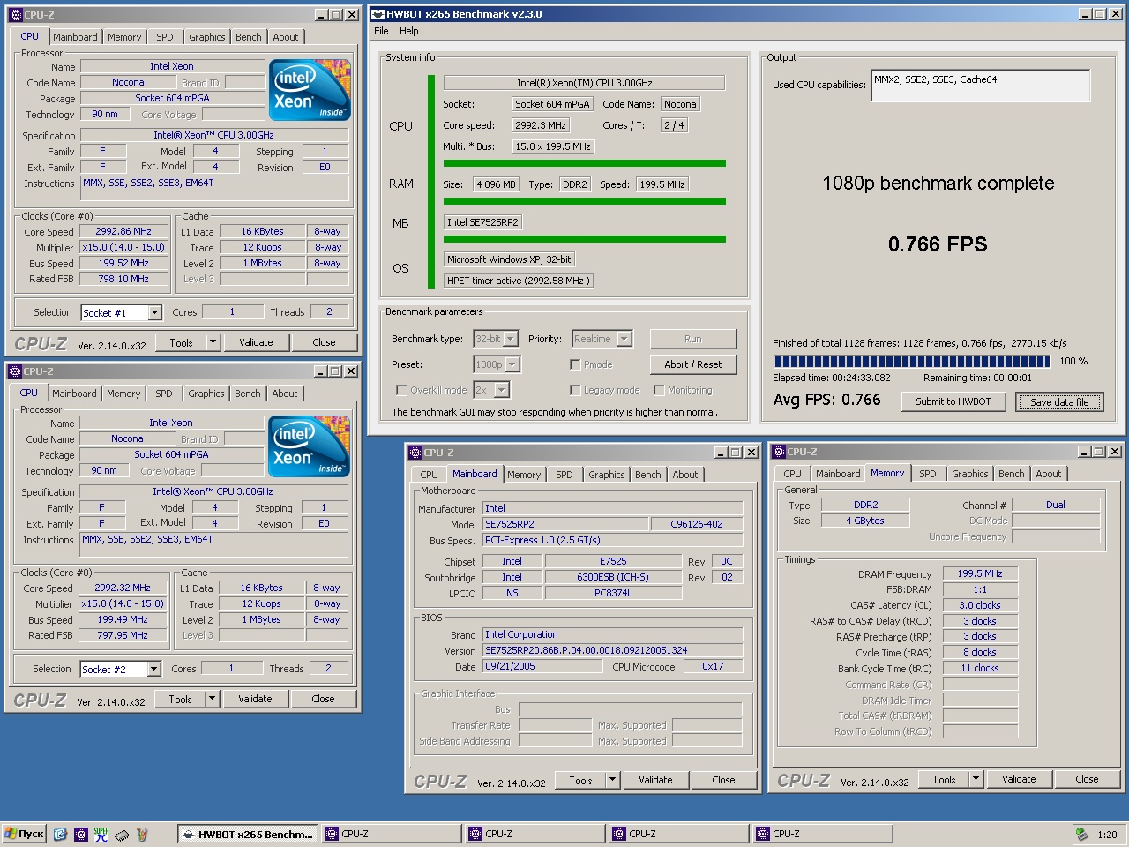Image resolution: width=1129 pixels, height=847 pixels.
Task: Click the last CPU-Z taskbar button
Action: point(822,834)
